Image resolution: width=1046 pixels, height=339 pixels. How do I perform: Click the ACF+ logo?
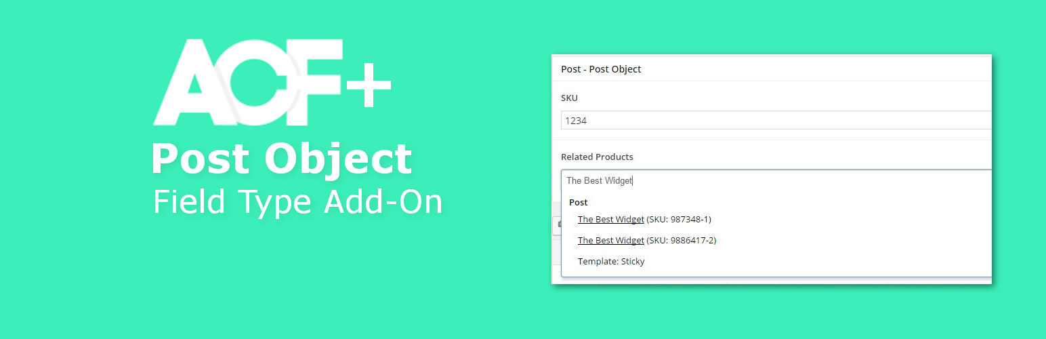pyautogui.click(x=271, y=83)
